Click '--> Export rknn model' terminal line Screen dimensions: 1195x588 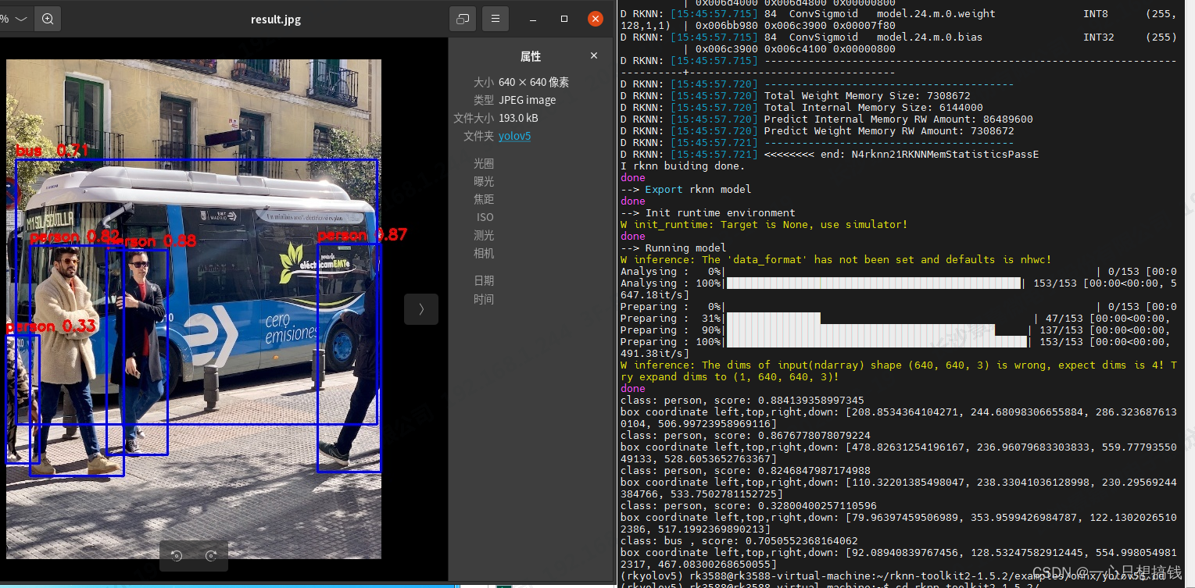(x=686, y=189)
